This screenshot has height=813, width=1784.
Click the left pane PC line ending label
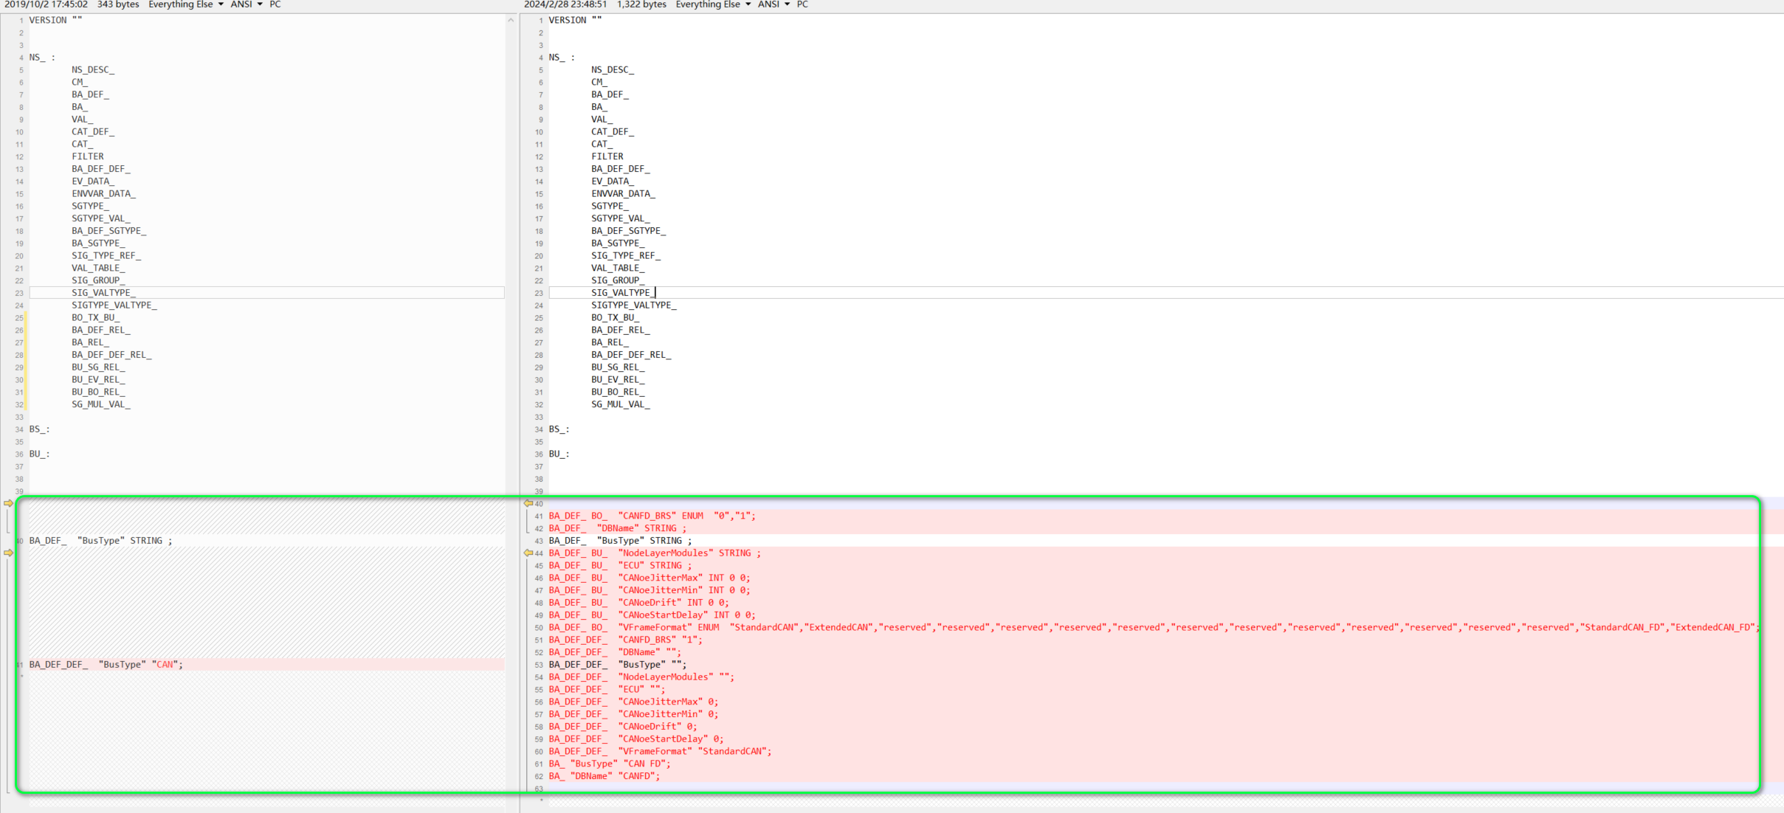[x=275, y=4]
